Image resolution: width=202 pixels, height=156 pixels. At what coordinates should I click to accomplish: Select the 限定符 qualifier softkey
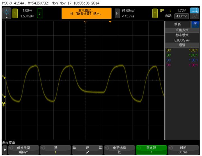pos(151,150)
